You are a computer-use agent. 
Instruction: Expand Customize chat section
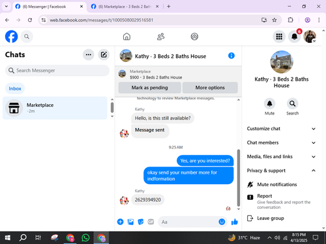(x=282, y=129)
